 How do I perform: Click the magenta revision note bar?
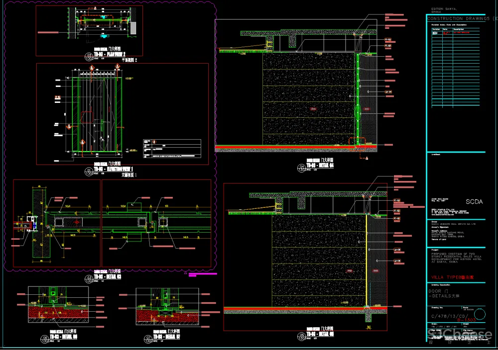(202, 273)
